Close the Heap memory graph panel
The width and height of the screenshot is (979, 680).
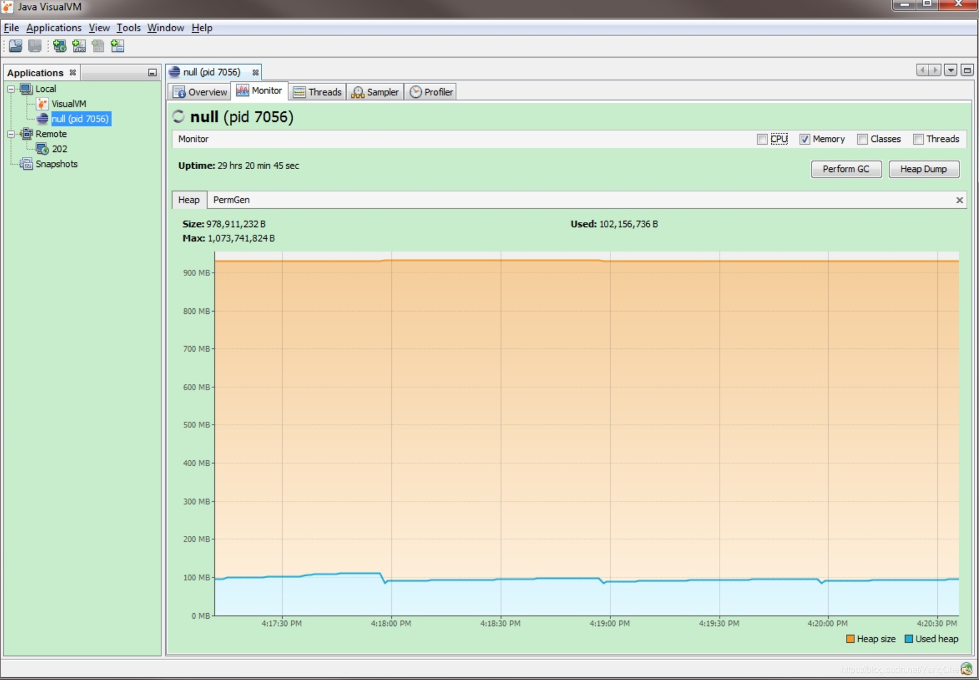pyautogui.click(x=960, y=200)
